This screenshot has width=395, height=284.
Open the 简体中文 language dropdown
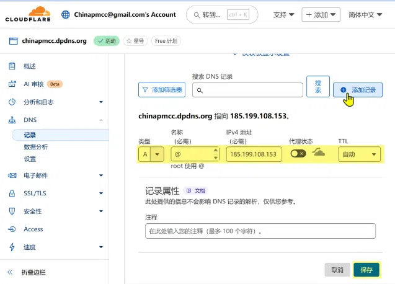pos(365,15)
